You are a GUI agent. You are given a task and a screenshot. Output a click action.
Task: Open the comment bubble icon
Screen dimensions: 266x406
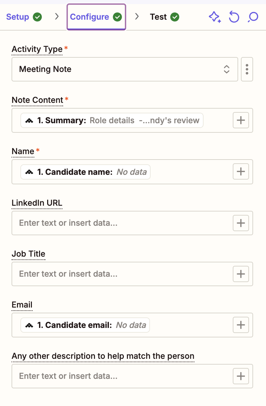tap(253, 17)
